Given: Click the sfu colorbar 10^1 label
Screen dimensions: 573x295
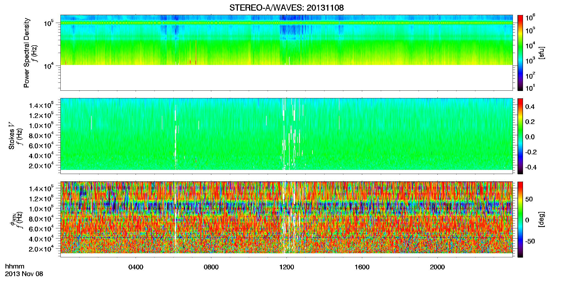Looking at the screenshot, I should tap(530, 88).
